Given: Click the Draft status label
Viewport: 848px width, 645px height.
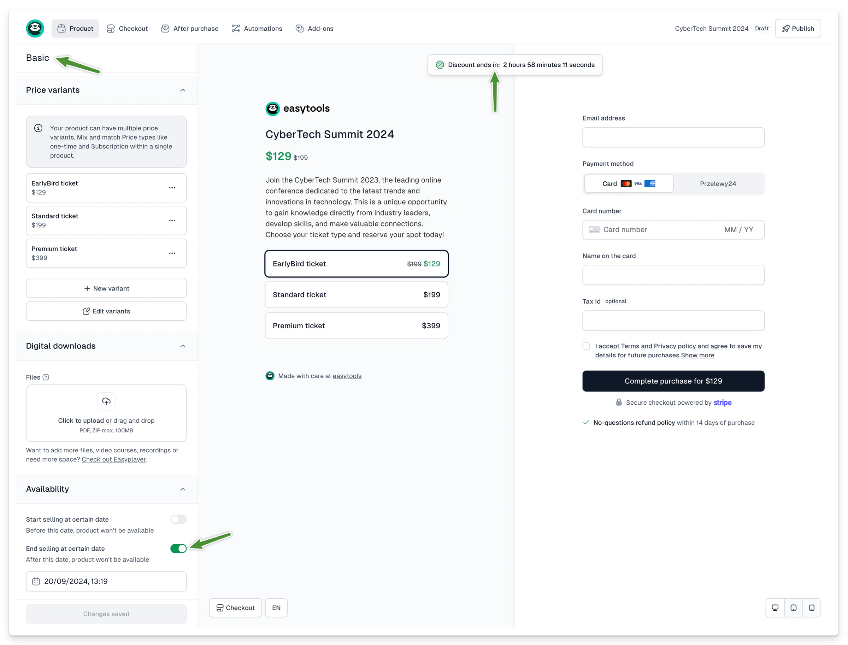Looking at the screenshot, I should (x=762, y=28).
